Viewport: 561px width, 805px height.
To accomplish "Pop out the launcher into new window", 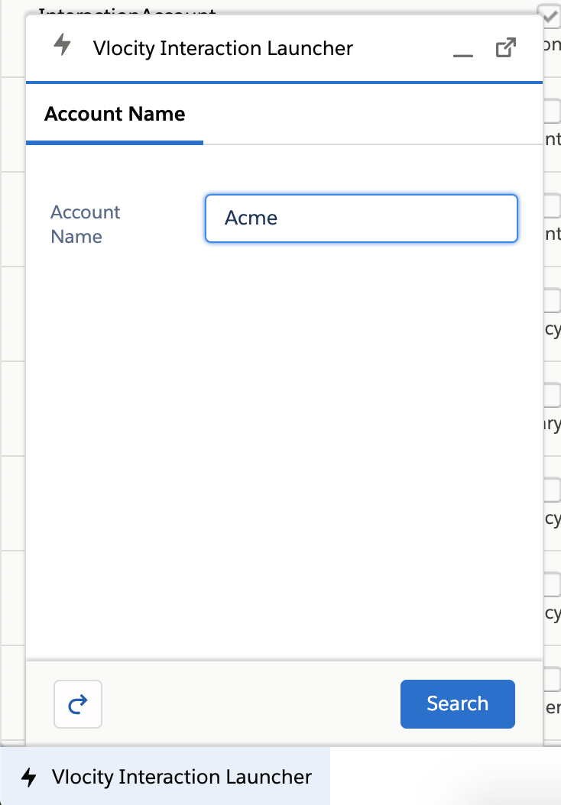I will click(x=505, y=48).
